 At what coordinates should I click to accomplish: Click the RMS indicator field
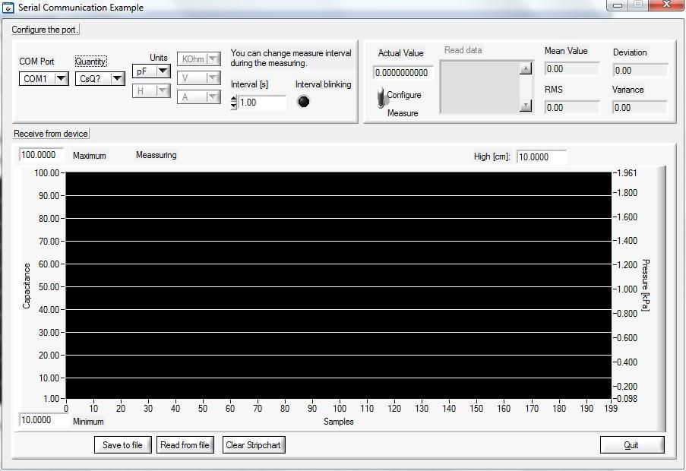572,108
